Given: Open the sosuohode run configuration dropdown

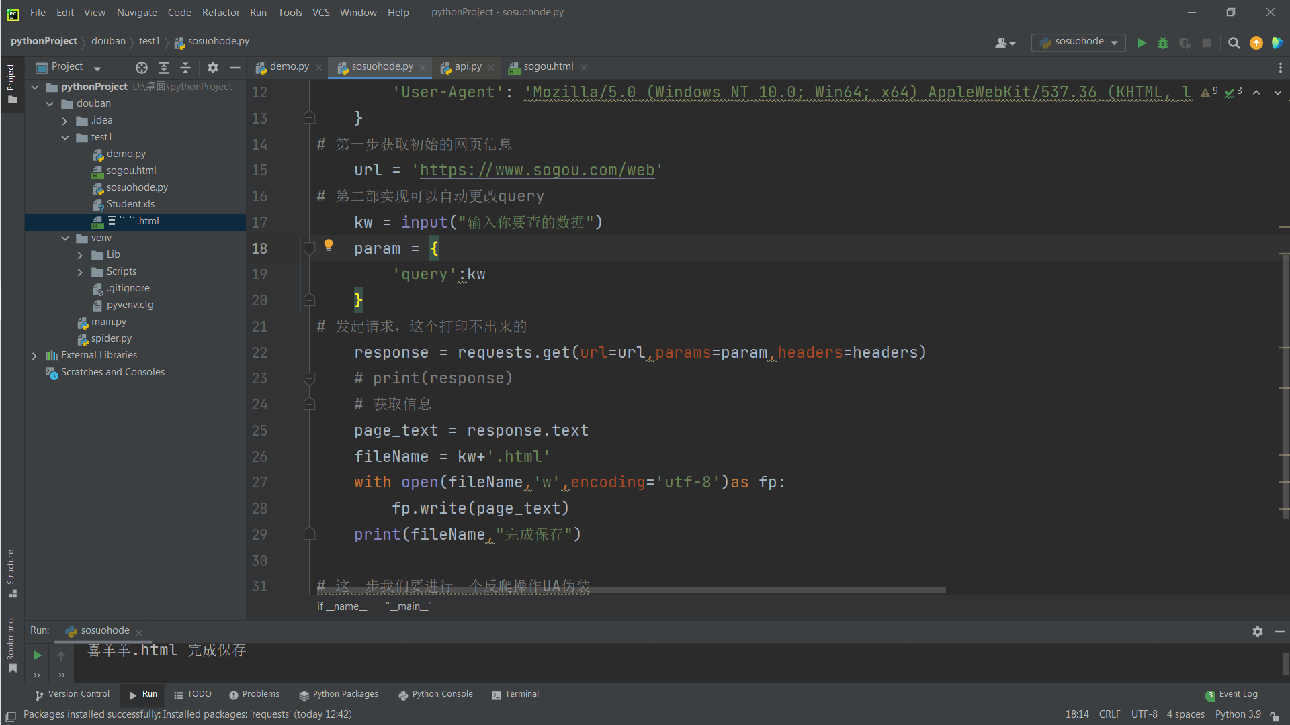Looking at the screenshot, I should (1078, 42).
